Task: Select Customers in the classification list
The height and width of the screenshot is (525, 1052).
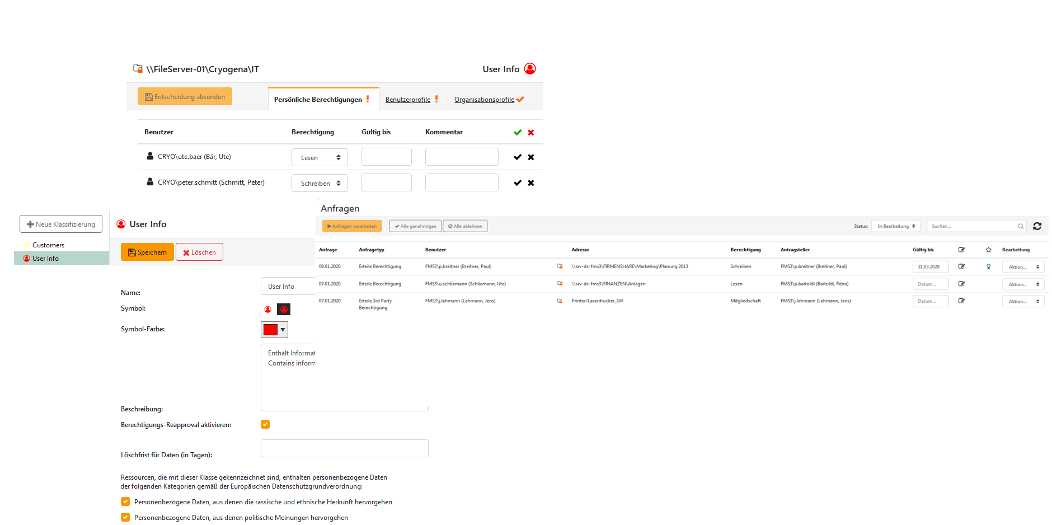Action: 48,245
